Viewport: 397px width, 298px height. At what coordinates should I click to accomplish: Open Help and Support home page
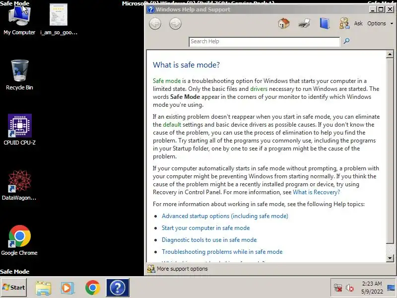coord(283,23)
